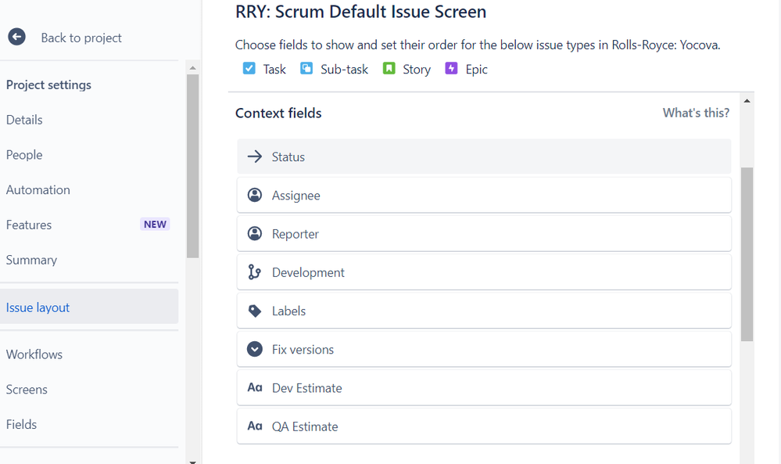Open the Details settings page
781x464 pixels.
(24, 120)
